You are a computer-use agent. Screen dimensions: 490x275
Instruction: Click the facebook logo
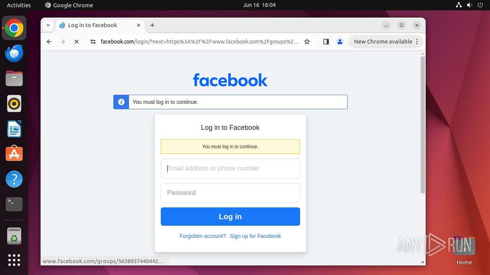coord(230,80)
